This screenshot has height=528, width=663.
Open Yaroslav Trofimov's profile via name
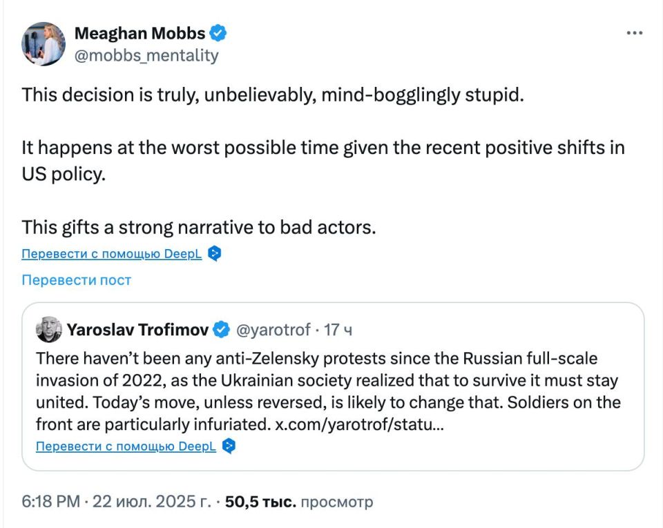pyautogui.click(x=137, y=330)
